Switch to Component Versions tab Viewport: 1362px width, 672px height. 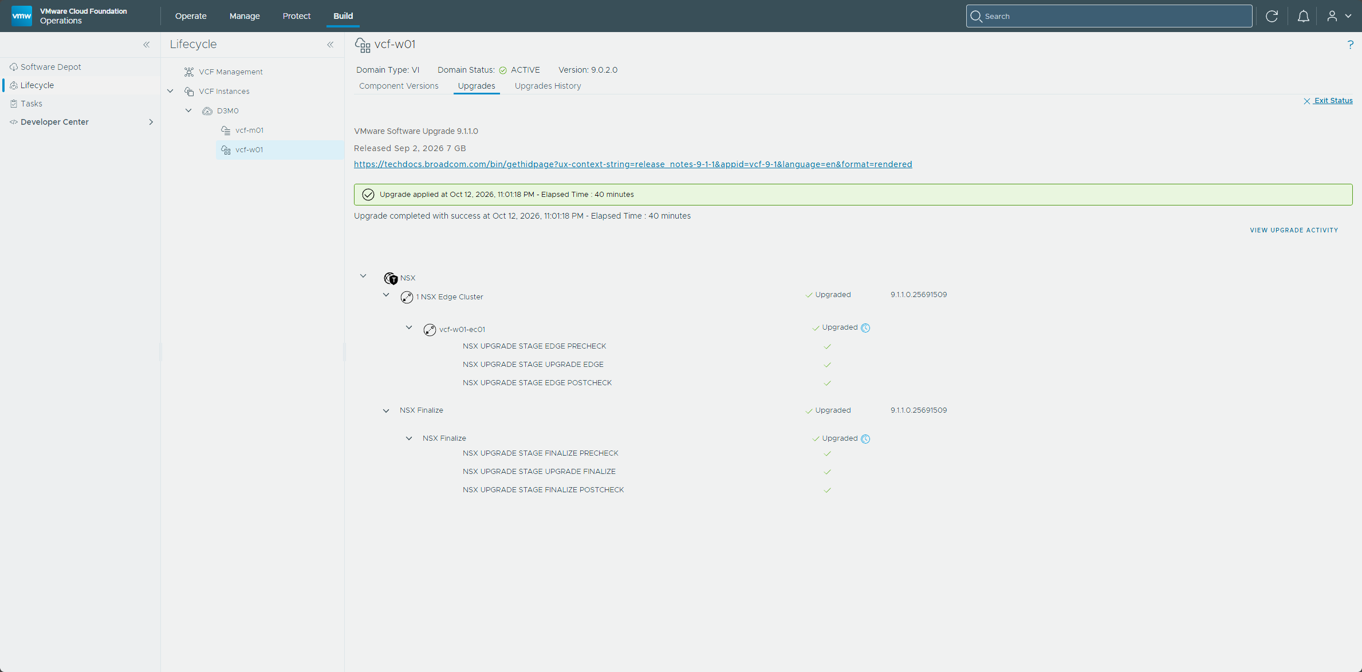point(399,86)
